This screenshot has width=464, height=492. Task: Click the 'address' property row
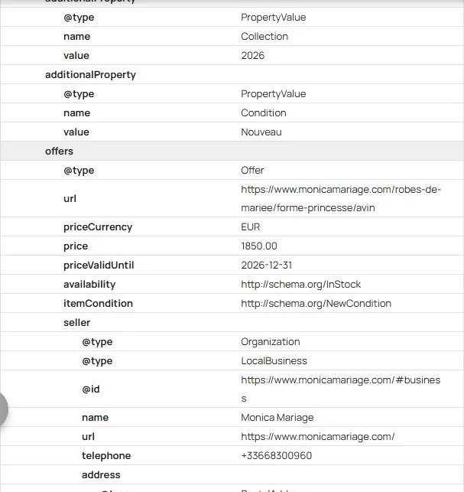(x=232, y=474)
